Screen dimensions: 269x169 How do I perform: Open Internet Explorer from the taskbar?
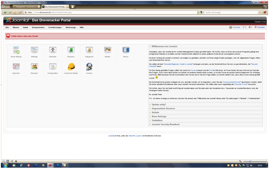point(21,165)
